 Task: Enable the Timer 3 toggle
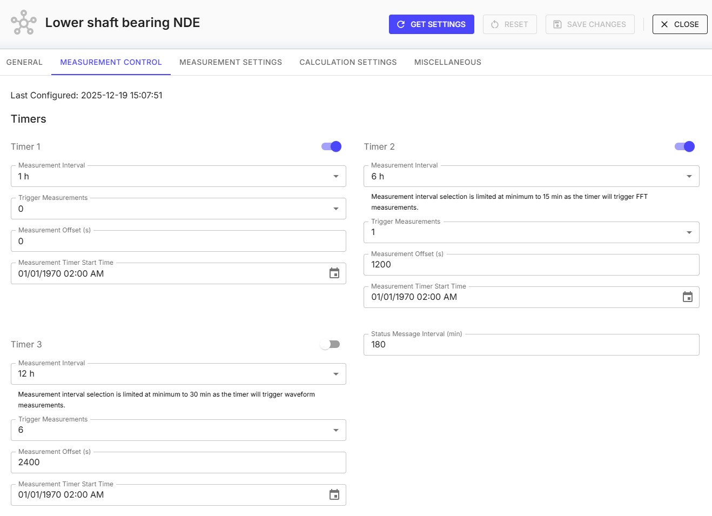(x=330, y=344)
